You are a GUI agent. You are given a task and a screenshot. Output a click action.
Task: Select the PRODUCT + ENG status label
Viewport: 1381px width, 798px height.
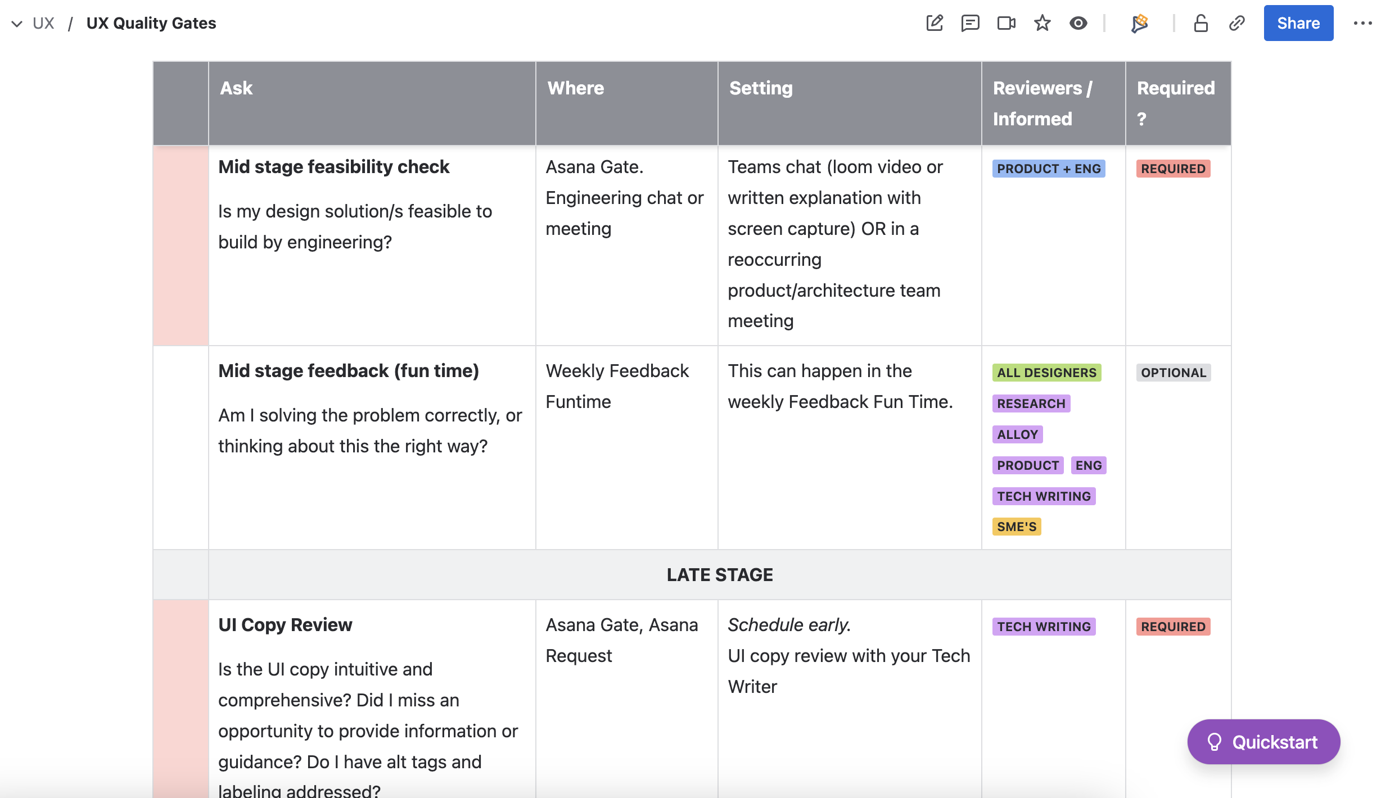coord(1048,169)
